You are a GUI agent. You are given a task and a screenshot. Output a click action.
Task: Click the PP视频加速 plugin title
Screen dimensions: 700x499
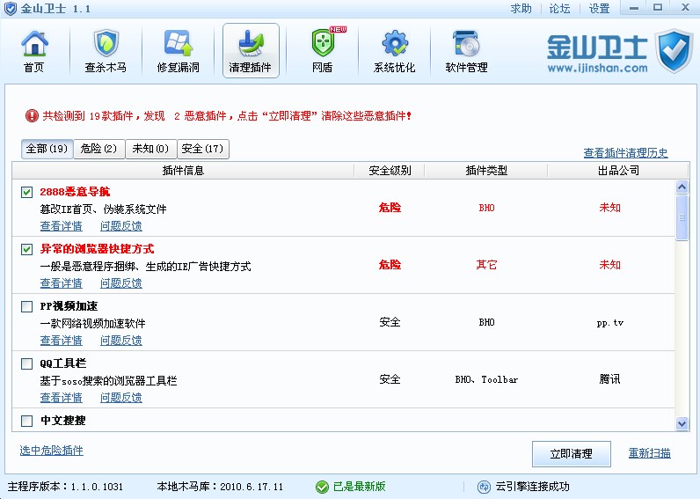coord(69,306)
